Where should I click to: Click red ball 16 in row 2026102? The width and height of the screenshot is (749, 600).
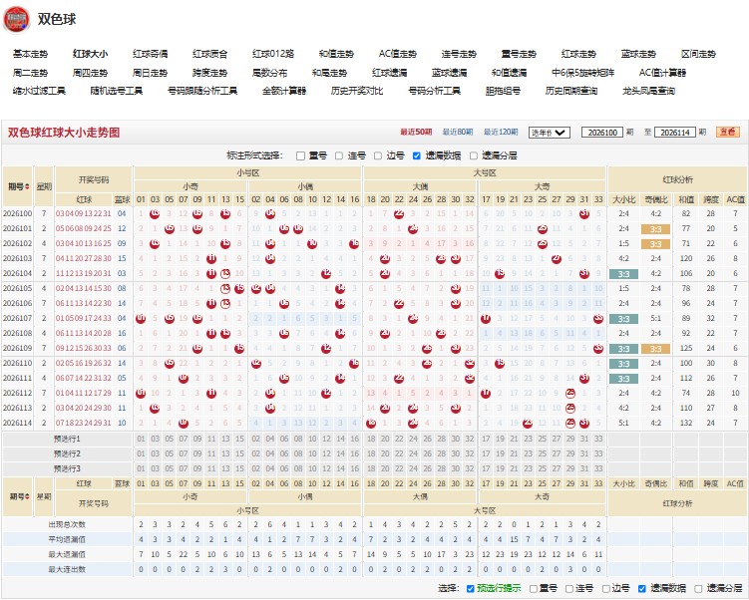pos(354,244)
